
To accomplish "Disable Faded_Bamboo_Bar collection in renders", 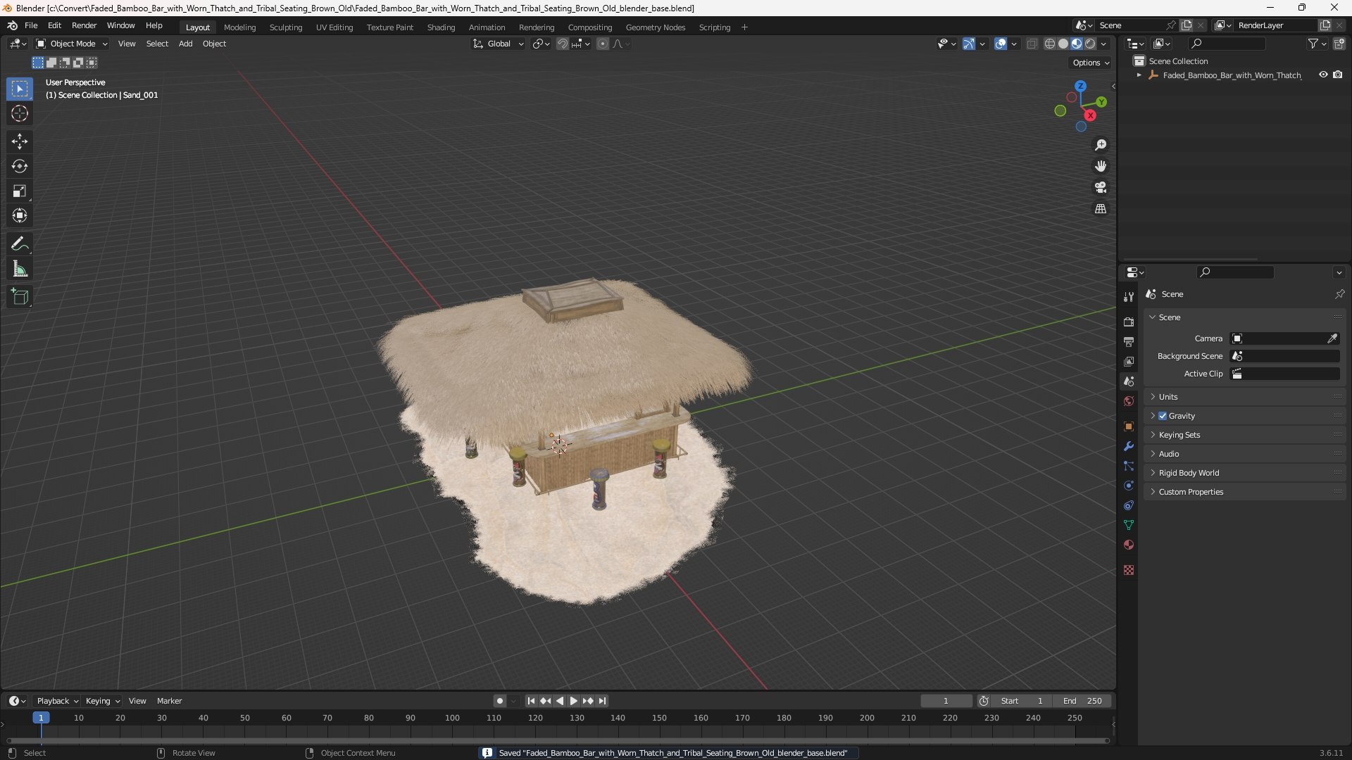I will [1337, 75].
